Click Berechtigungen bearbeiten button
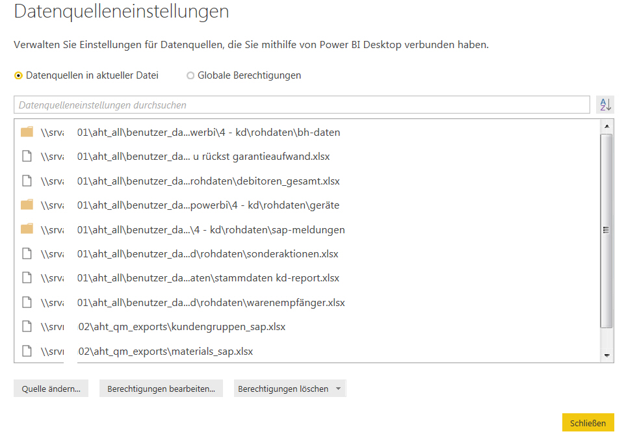Viewport: 626px width, 436px height. coord(161,389)
